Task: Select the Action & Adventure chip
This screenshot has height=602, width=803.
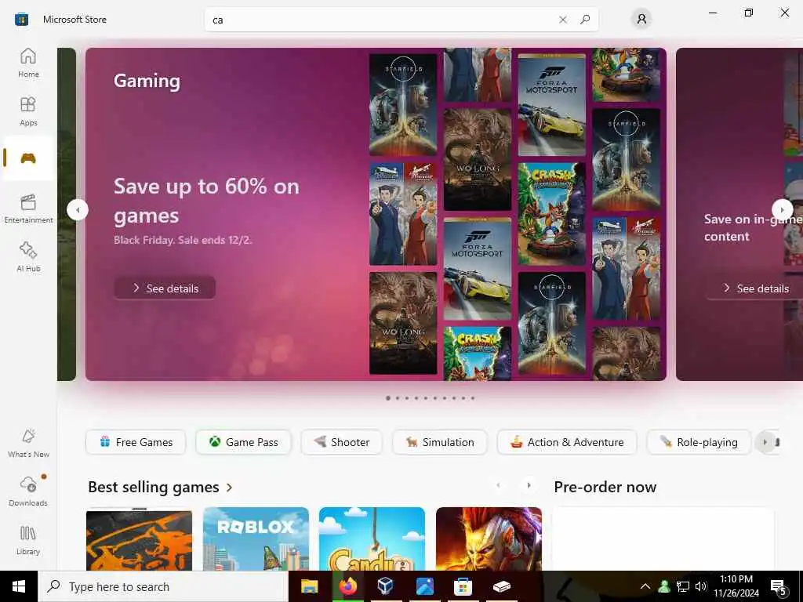Action: (567, 442)
